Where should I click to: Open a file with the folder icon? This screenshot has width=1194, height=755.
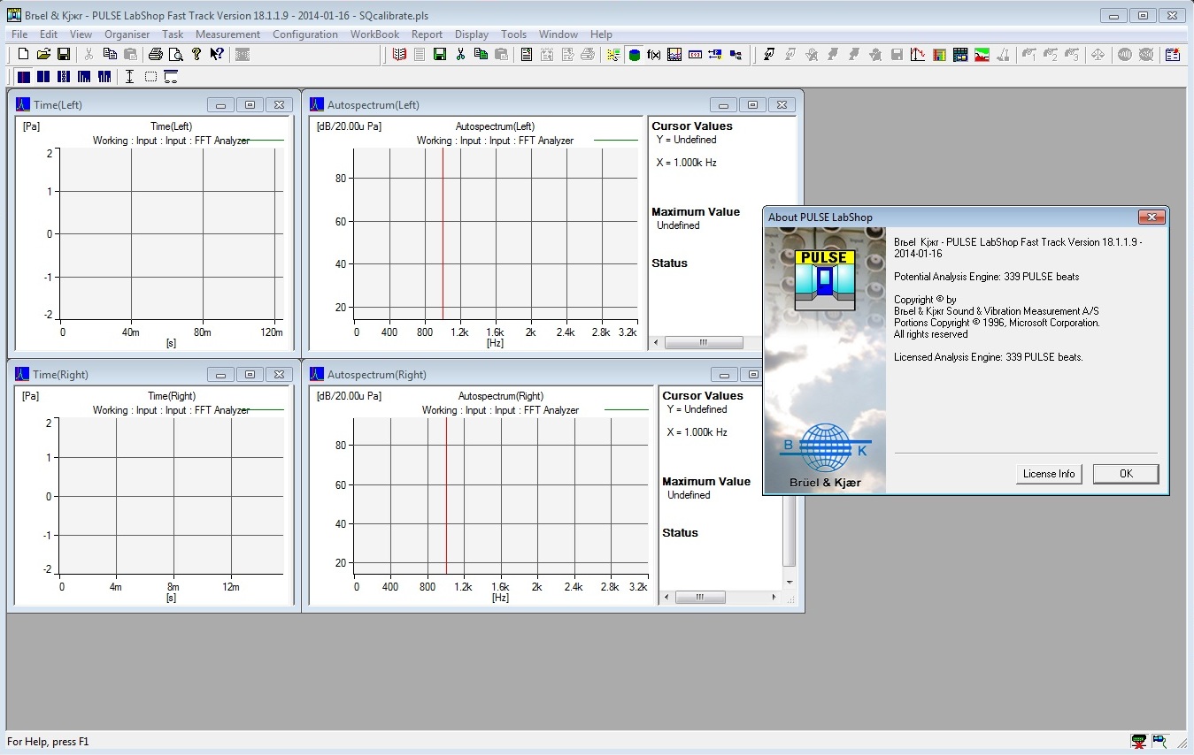[43, 55]
